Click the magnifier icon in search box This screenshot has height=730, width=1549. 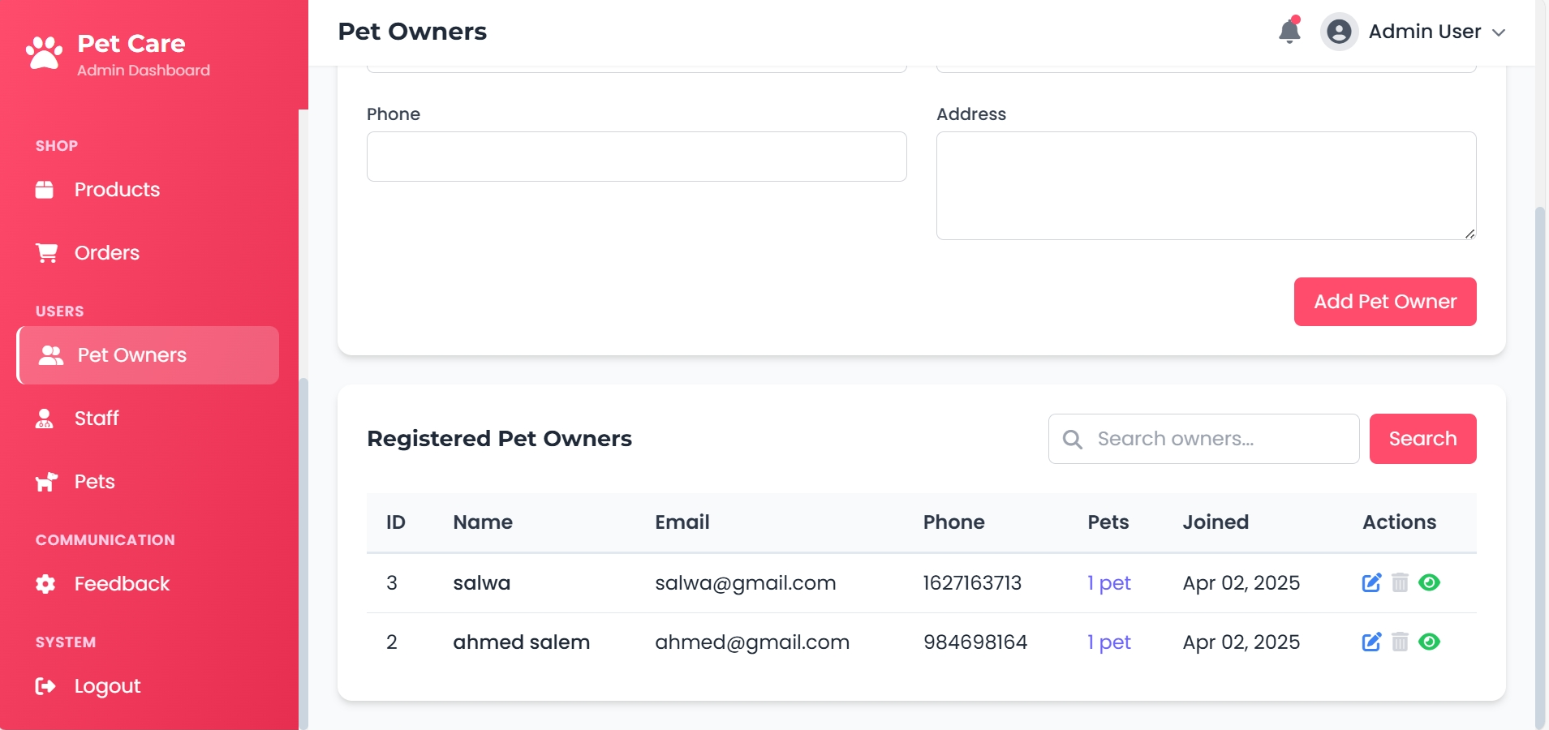pyautogui.click(x=1072, y=439)
